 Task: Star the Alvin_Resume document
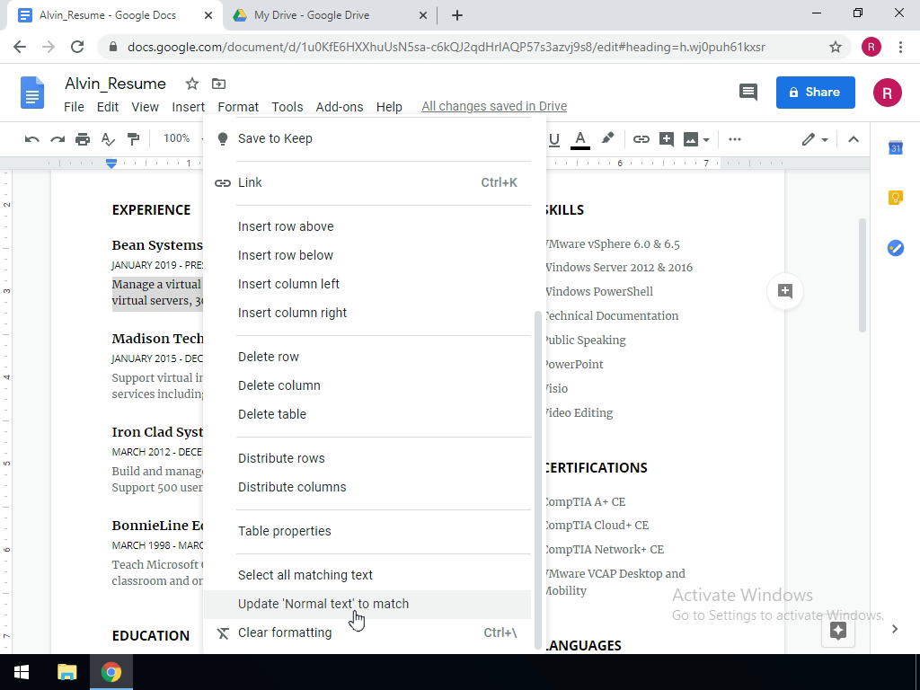click(192, 84)
